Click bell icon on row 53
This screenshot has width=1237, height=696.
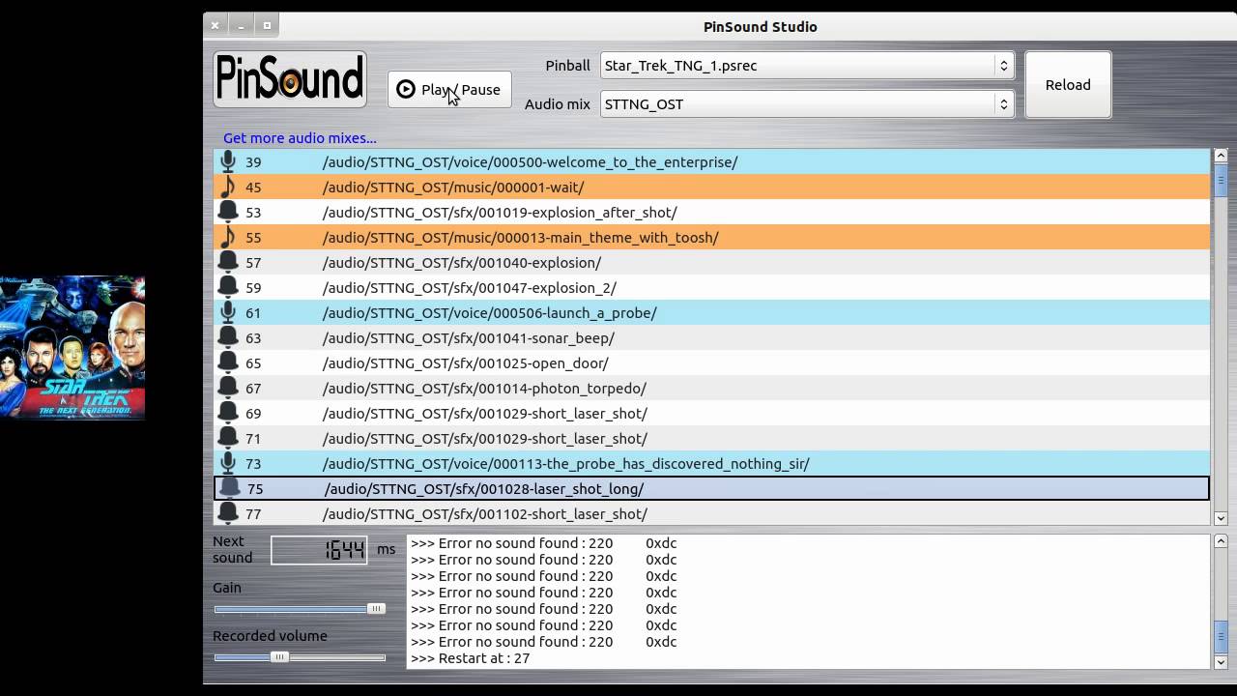[228, 212]
